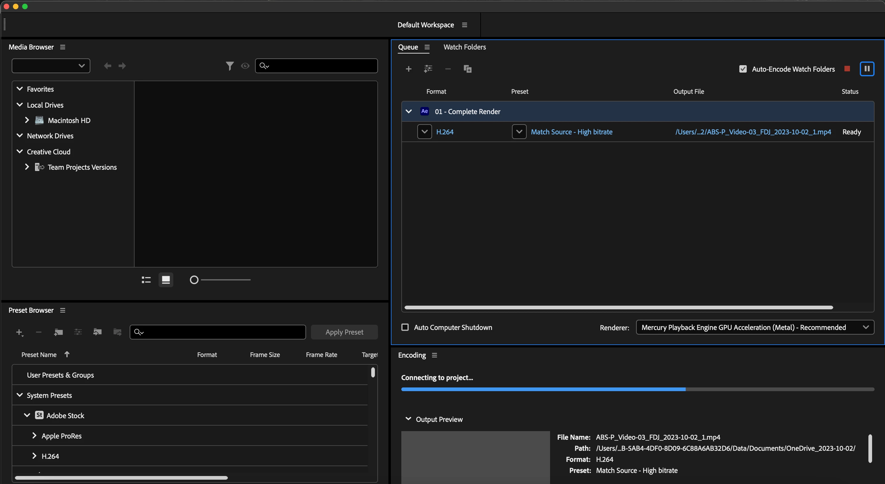Click the Pause Queue button
The width and height of the screenshot is (885, 484).
(x=867, y=69)
